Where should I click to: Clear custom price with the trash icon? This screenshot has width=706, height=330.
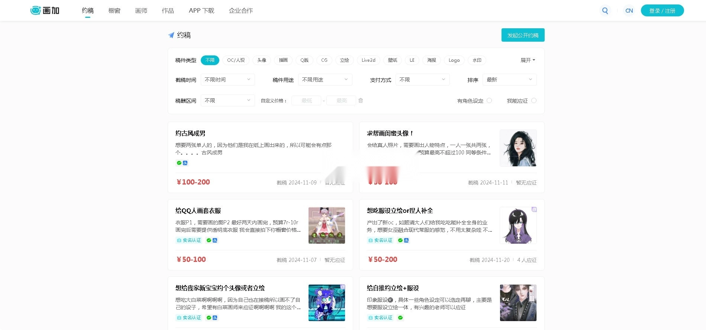coord(361,100)
